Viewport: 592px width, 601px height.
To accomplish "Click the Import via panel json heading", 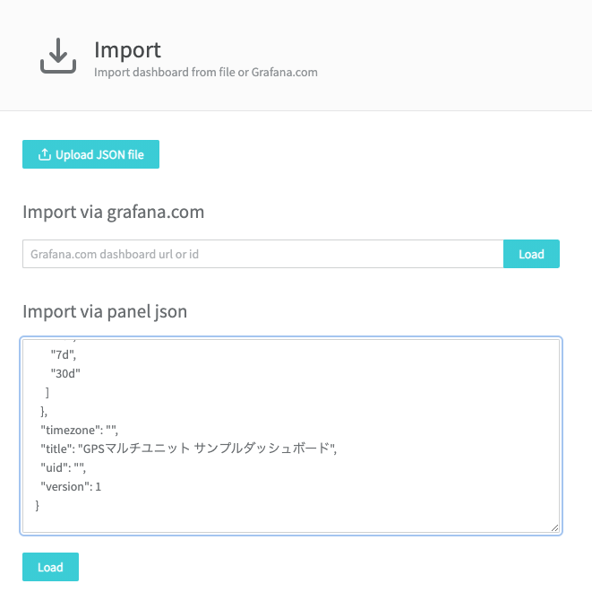I will click(105, 311).
